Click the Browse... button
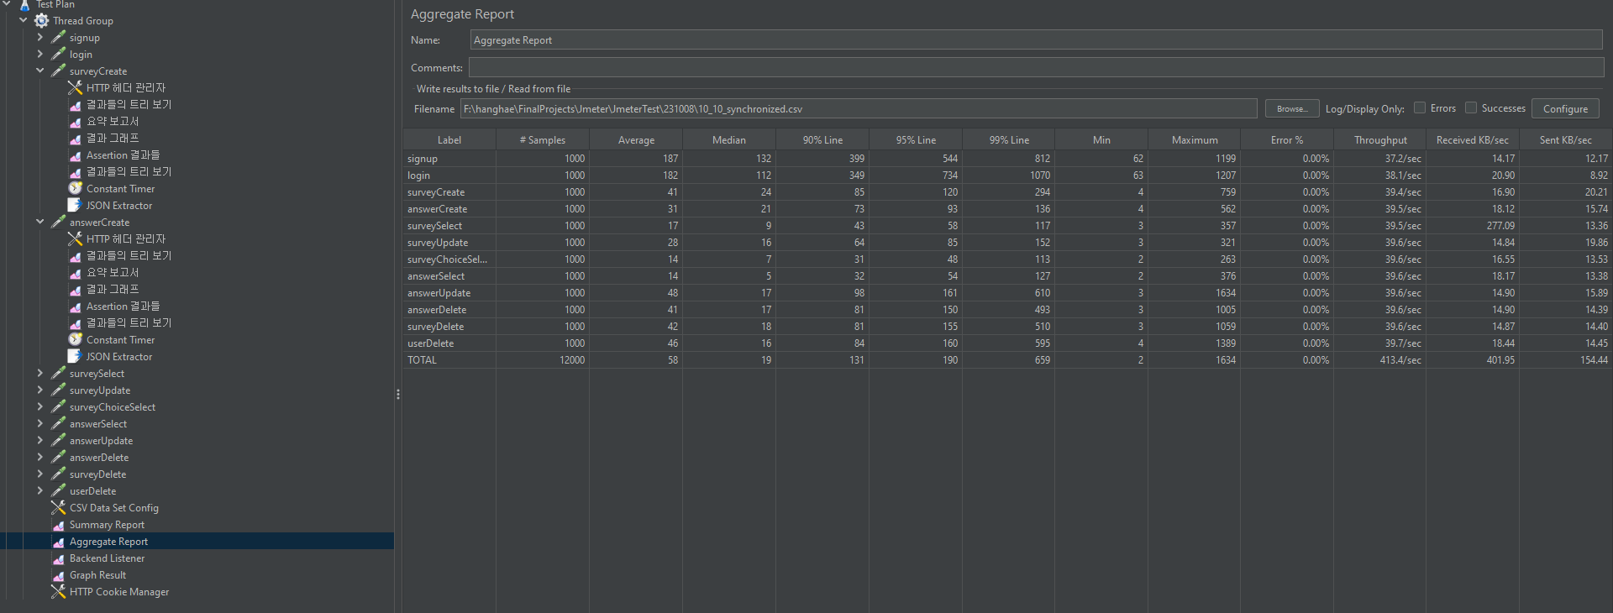 tap(1292, 108)
